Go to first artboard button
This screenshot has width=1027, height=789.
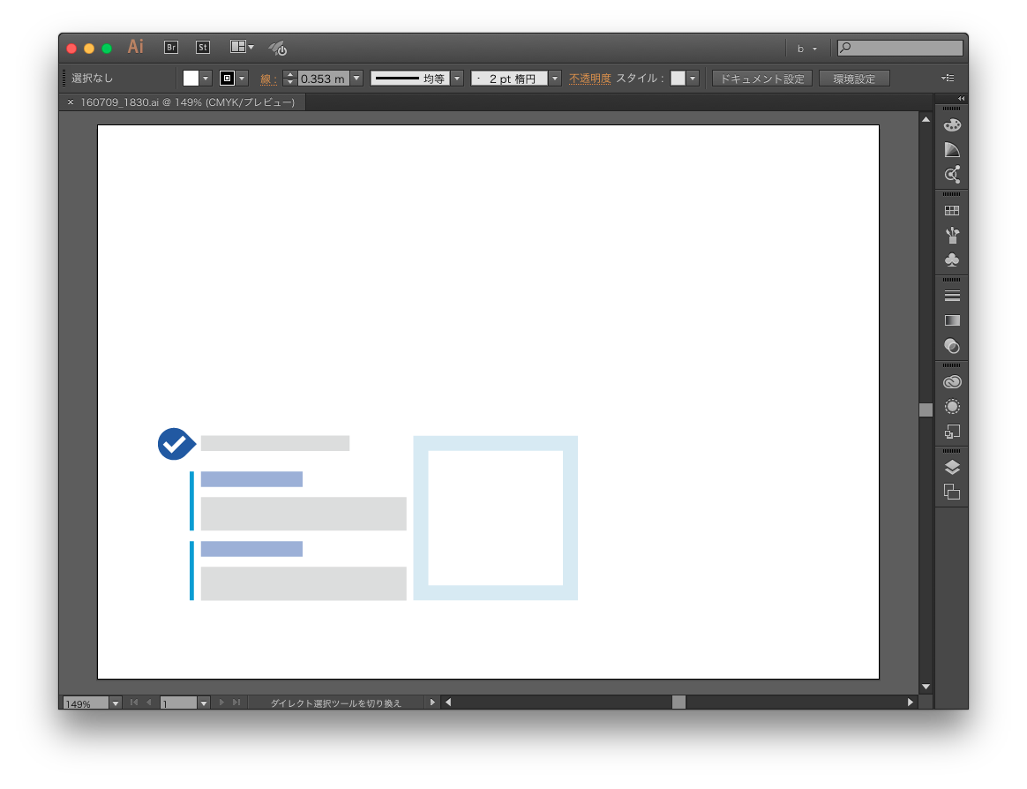[x=134, y=703]
